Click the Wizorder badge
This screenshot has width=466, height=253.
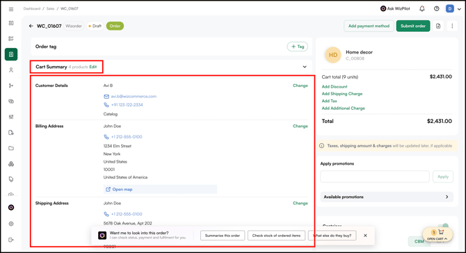tap(74, 26)
